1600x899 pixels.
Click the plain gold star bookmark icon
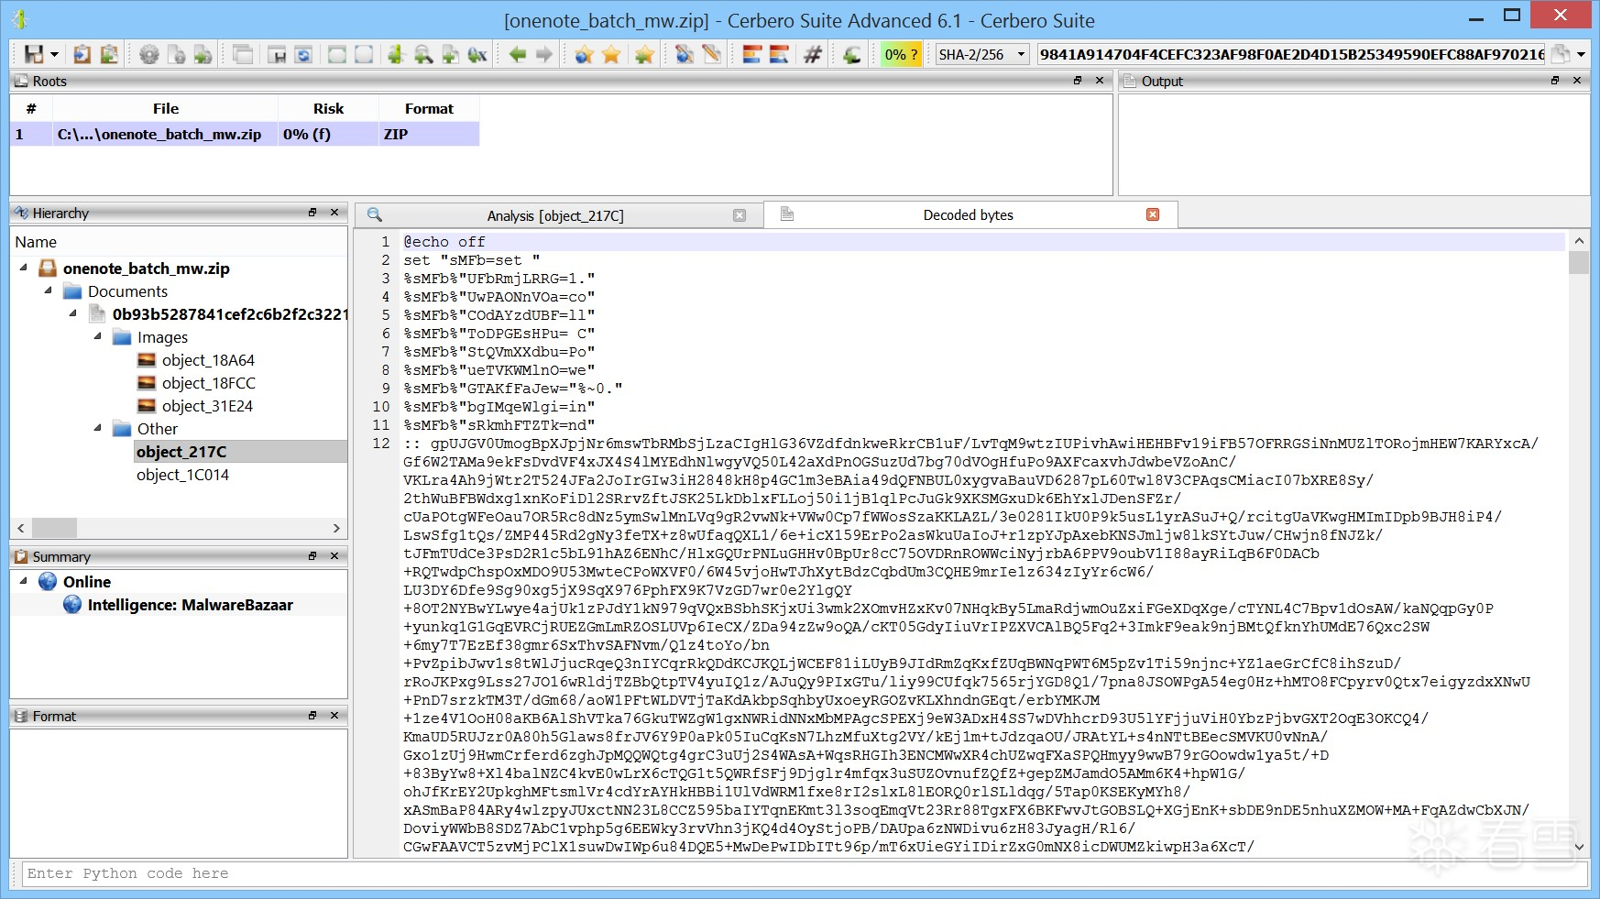tap(611, 55)
